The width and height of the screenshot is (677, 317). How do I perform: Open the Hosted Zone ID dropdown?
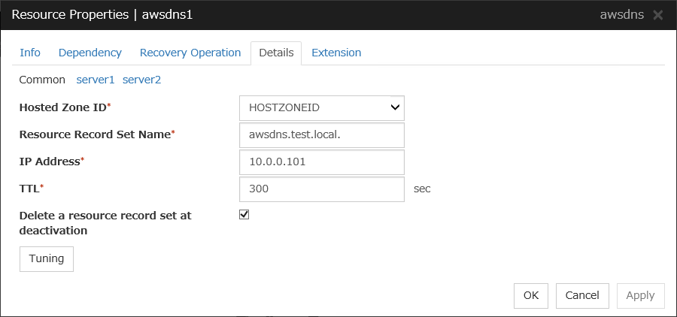click(x=321, y=107)
